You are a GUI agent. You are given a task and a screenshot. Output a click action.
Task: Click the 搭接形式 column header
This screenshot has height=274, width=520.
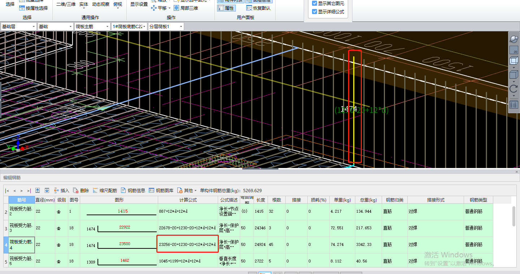pos(435,200)
